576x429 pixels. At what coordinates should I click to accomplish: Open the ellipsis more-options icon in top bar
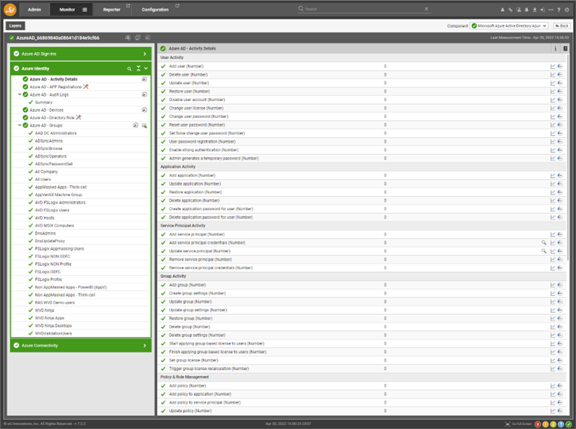click(551, 10)
